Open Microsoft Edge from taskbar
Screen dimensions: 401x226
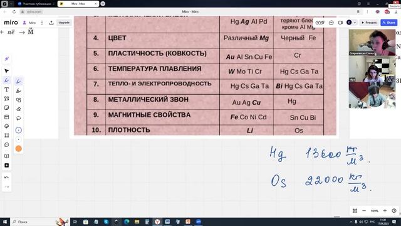coord(127,222)
